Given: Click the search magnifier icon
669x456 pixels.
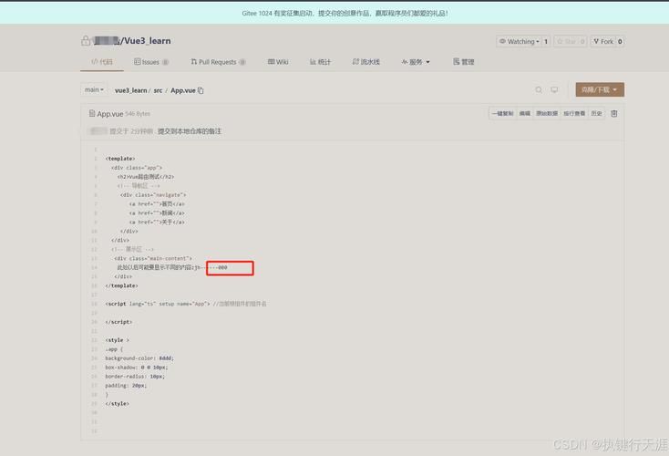Looking at the screenshot, I should 539,89.
